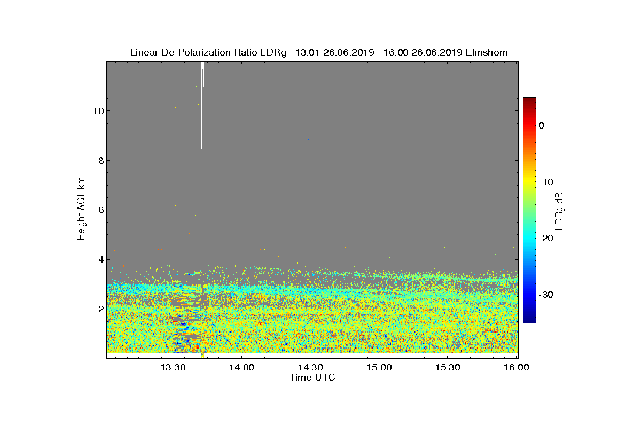Click the height label 2 on y-axis

tap(100, 309)
